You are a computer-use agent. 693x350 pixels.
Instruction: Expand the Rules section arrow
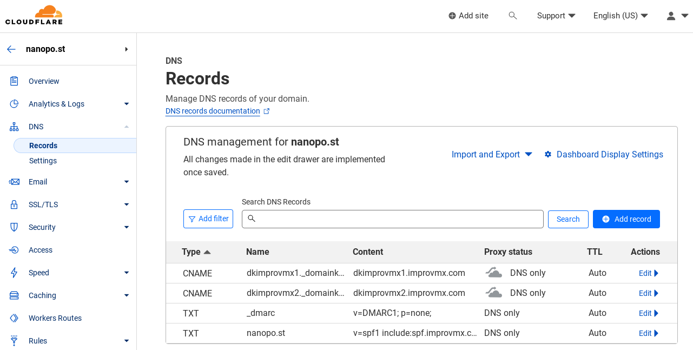(x=127, y=341)
